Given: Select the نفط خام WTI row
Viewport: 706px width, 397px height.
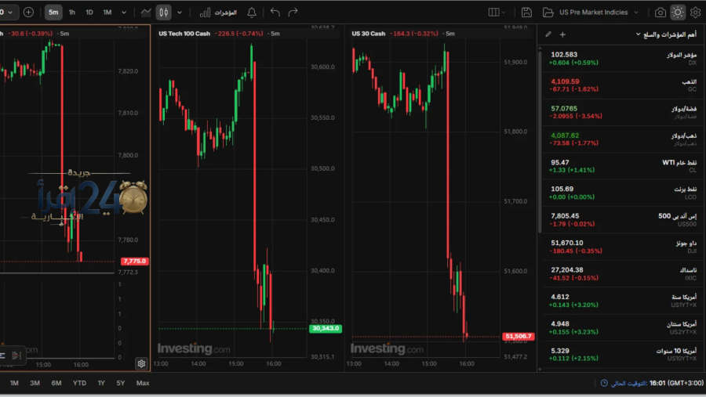Looking at the screenshot, I should [x=622, y=166].
